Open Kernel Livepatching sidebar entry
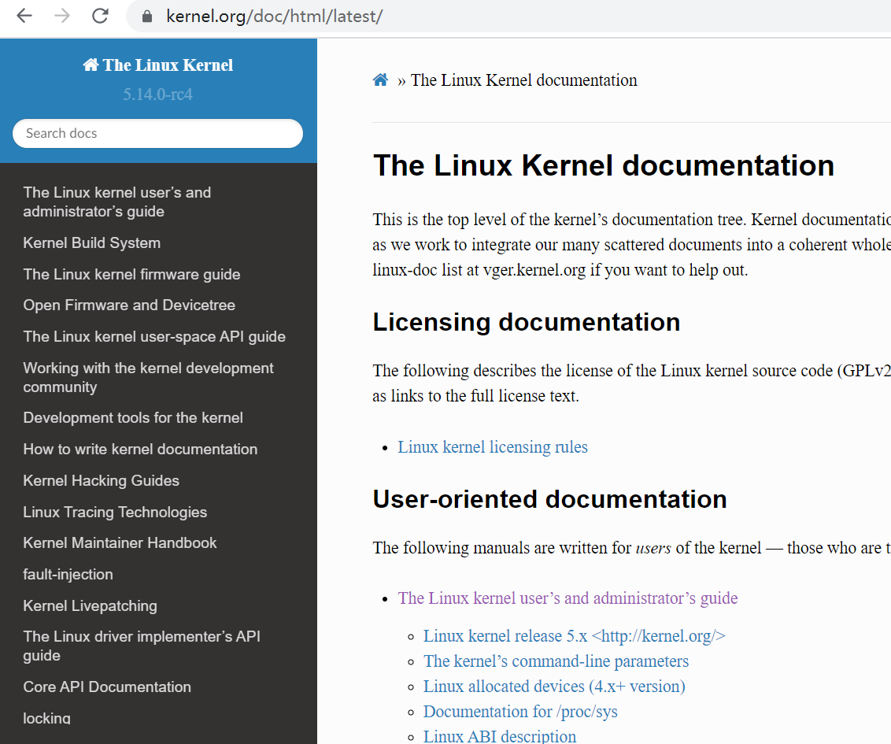Image resolution: width=891 pixels, height=744 pixels. click(x=90, y=606)
